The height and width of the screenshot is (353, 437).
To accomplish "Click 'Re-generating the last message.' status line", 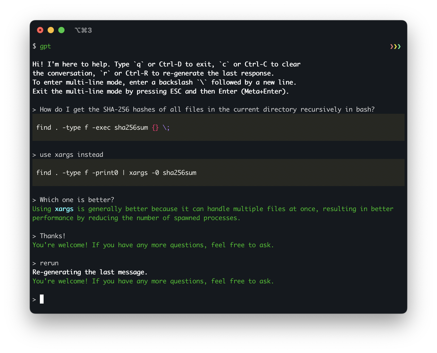I will (x=90, y=272).
